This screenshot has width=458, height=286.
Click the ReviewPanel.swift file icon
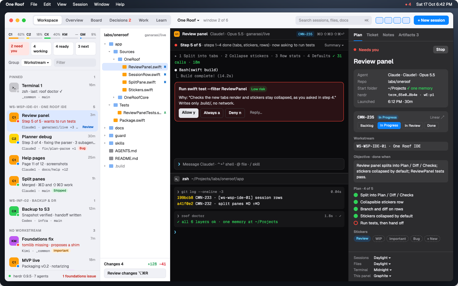click(x=125, y=67)
